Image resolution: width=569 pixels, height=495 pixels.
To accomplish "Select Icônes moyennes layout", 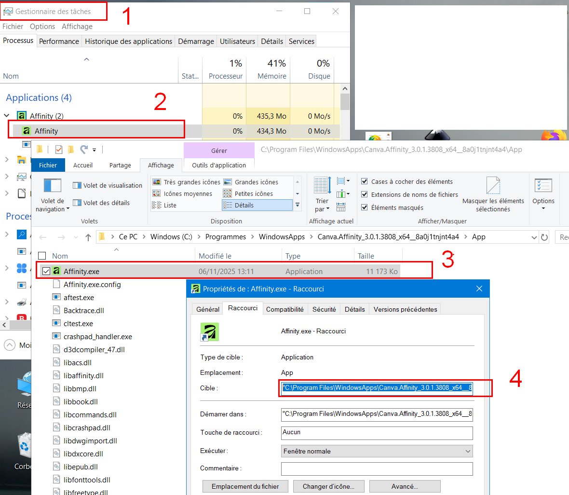I will point(182,193).
